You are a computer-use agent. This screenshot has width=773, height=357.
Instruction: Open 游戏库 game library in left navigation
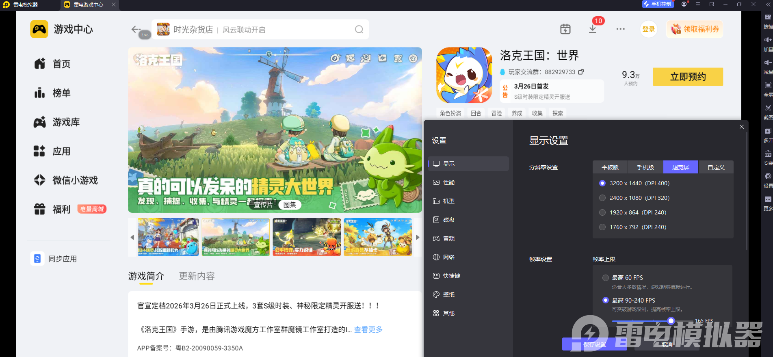point(57,122)
